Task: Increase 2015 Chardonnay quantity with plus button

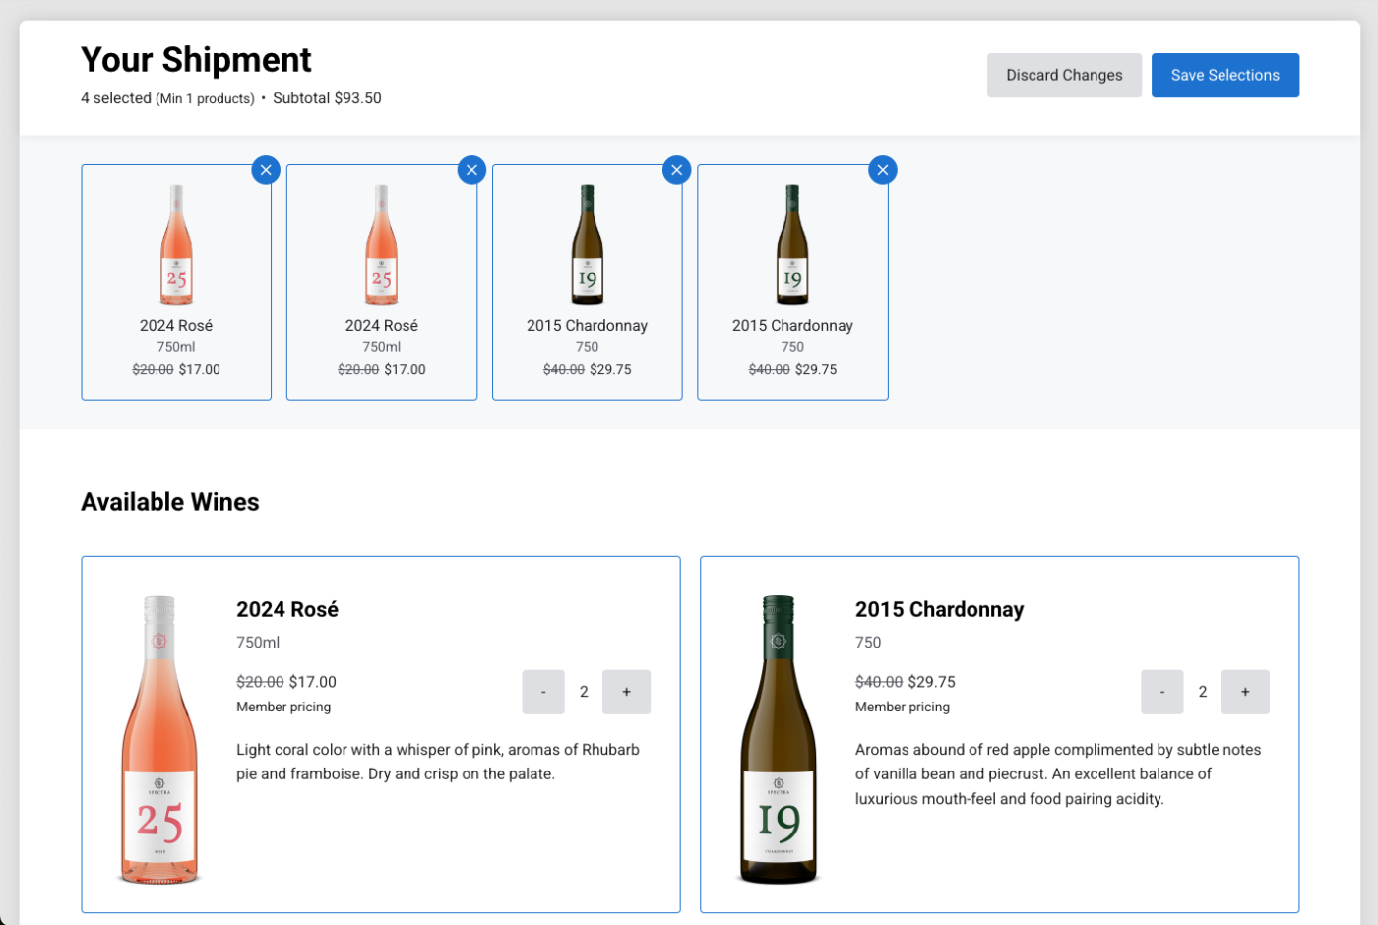Action: [1245, 692]
